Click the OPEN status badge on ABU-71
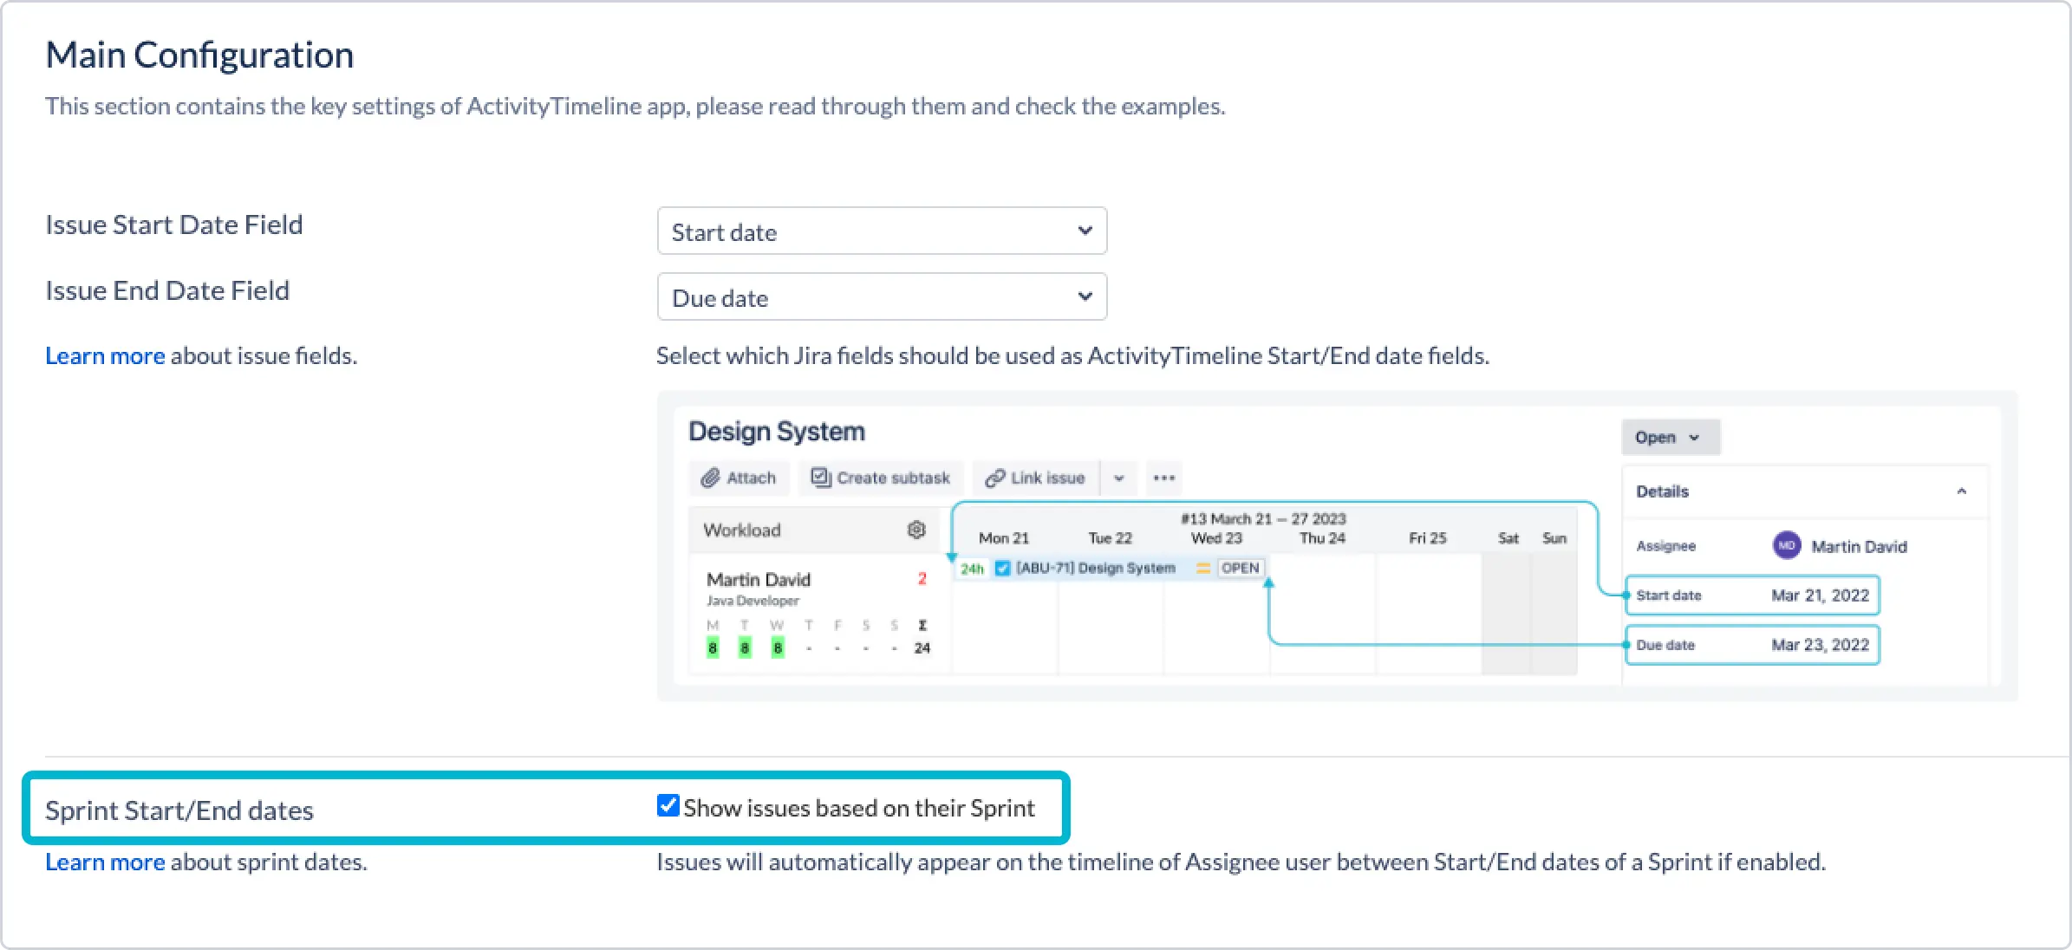The image size is (2072, 950). (x=1240, y=569)
